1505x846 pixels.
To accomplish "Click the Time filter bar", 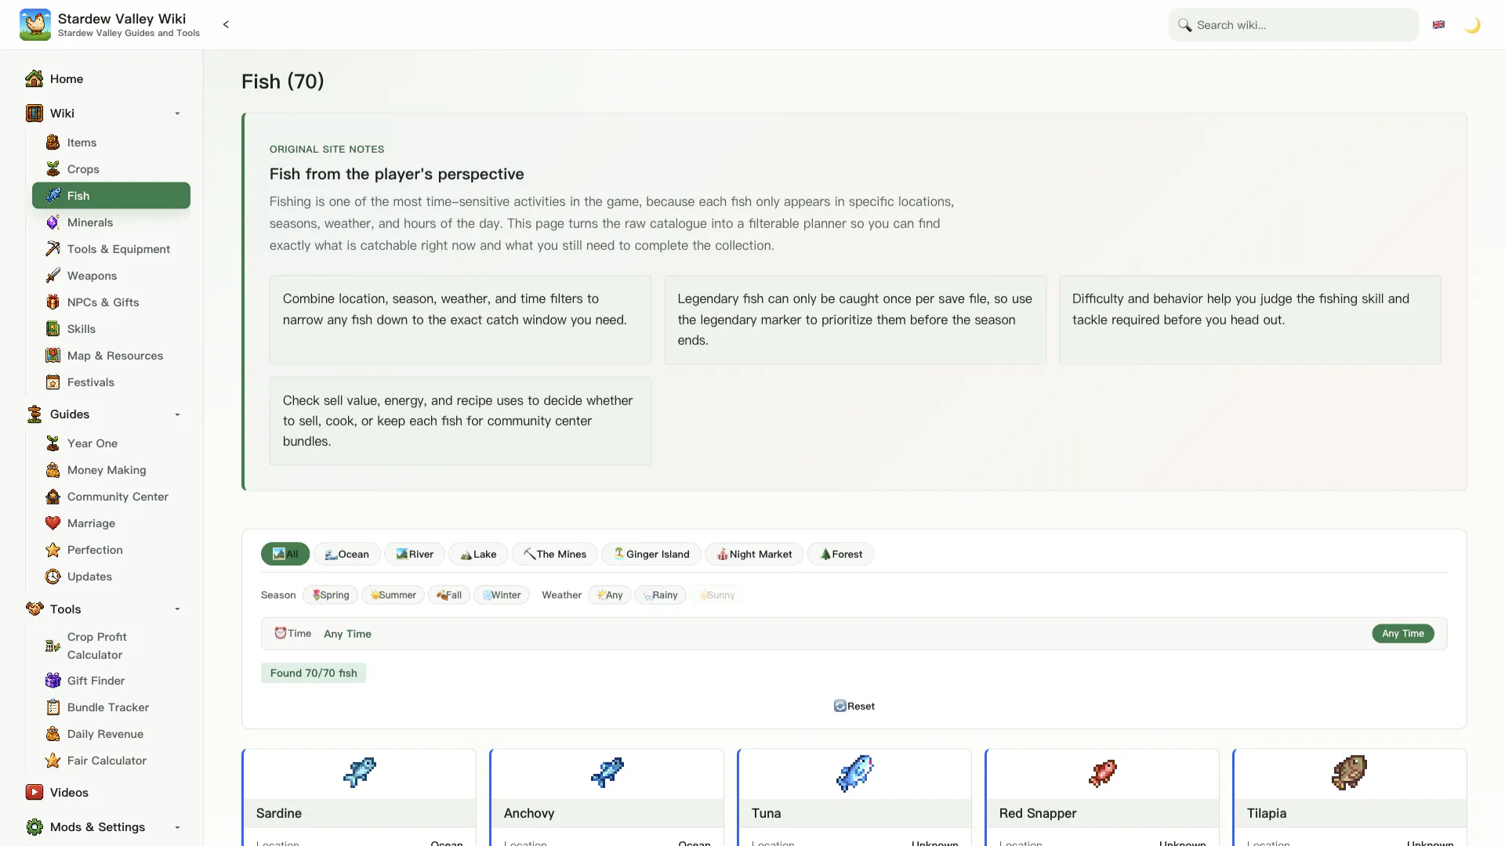I will pos(854,634).
